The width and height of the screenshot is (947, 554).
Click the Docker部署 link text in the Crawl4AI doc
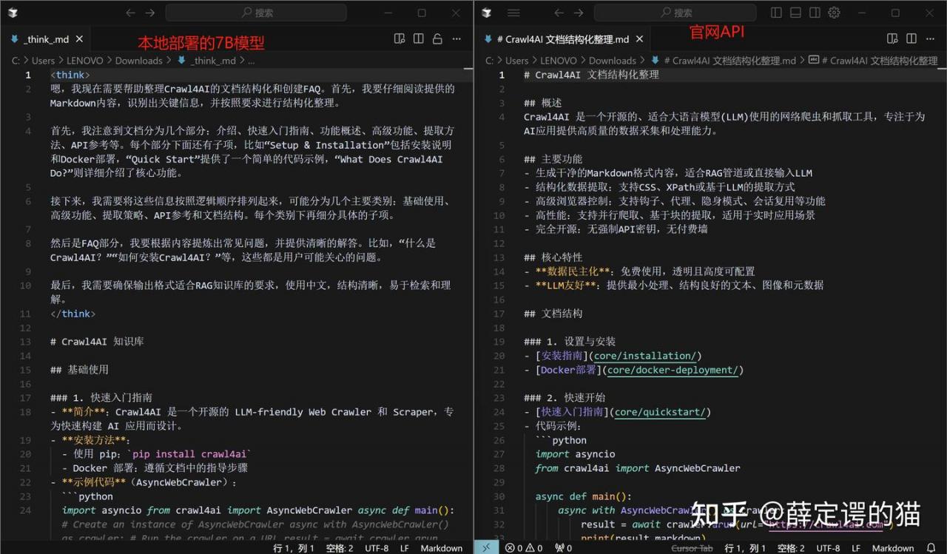(568, 370)
